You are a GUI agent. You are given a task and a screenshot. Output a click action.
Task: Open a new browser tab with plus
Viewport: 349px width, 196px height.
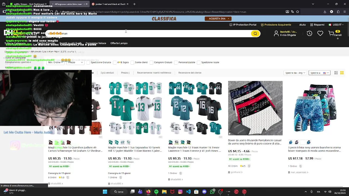coord(134,4)
